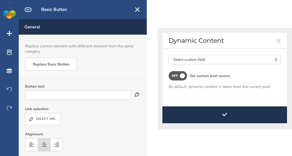Screen dimensions: 292x156
Task: Confirm Dynamic Content with checkmark button
Action: click(x=225, y=115)
